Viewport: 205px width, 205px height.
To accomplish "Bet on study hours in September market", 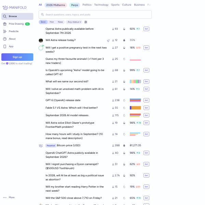I will point(146,134).
